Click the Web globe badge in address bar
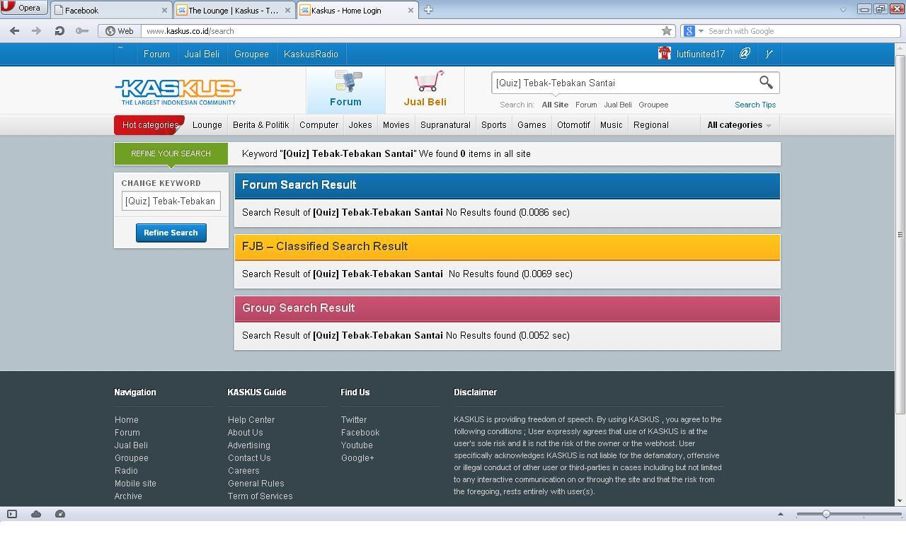Viewport: 906px width, 543px height. [x=120, y=31]
